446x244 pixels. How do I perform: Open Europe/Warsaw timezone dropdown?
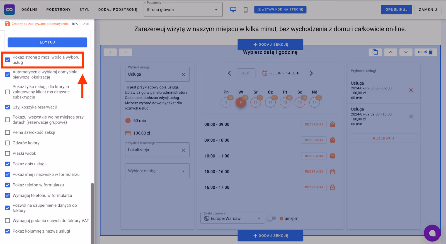coord(232,218)
